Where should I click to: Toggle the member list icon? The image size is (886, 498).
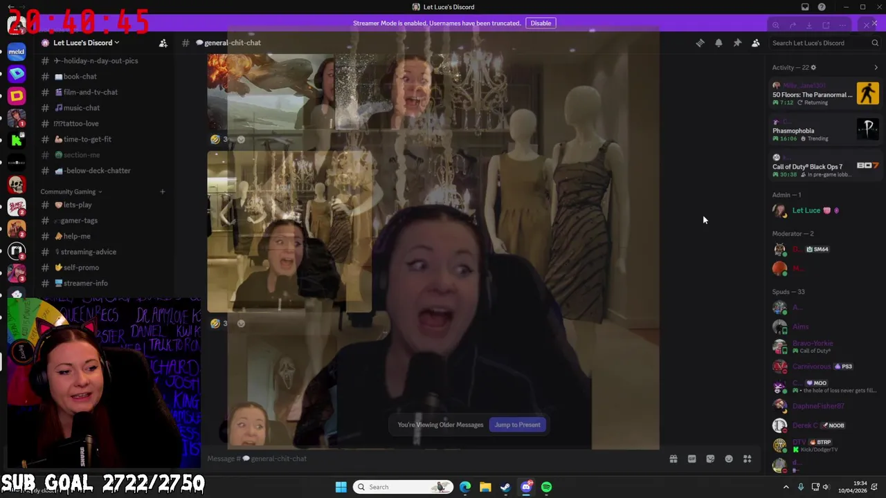tap(756, 43)
